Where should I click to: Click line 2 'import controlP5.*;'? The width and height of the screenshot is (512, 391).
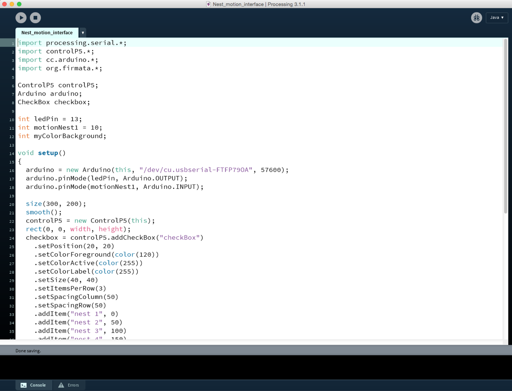point(56,51)
